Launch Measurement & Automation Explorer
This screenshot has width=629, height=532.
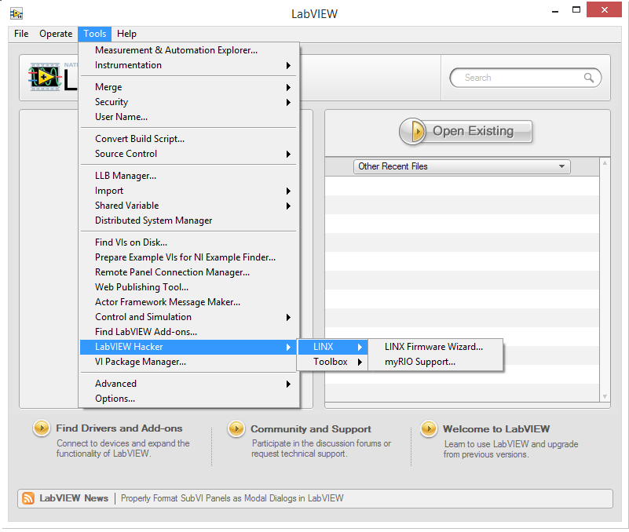[x=188, y=50]
